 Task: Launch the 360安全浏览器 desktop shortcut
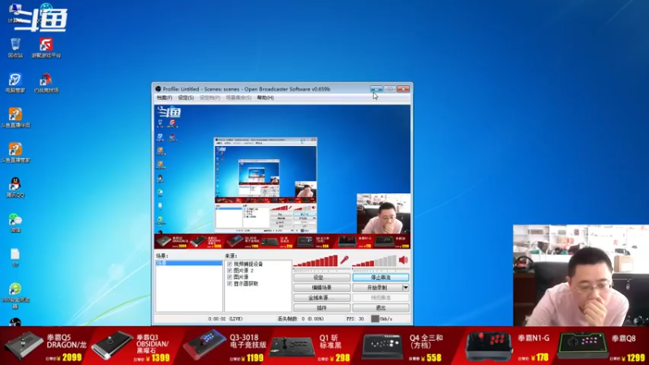[15, 295]
